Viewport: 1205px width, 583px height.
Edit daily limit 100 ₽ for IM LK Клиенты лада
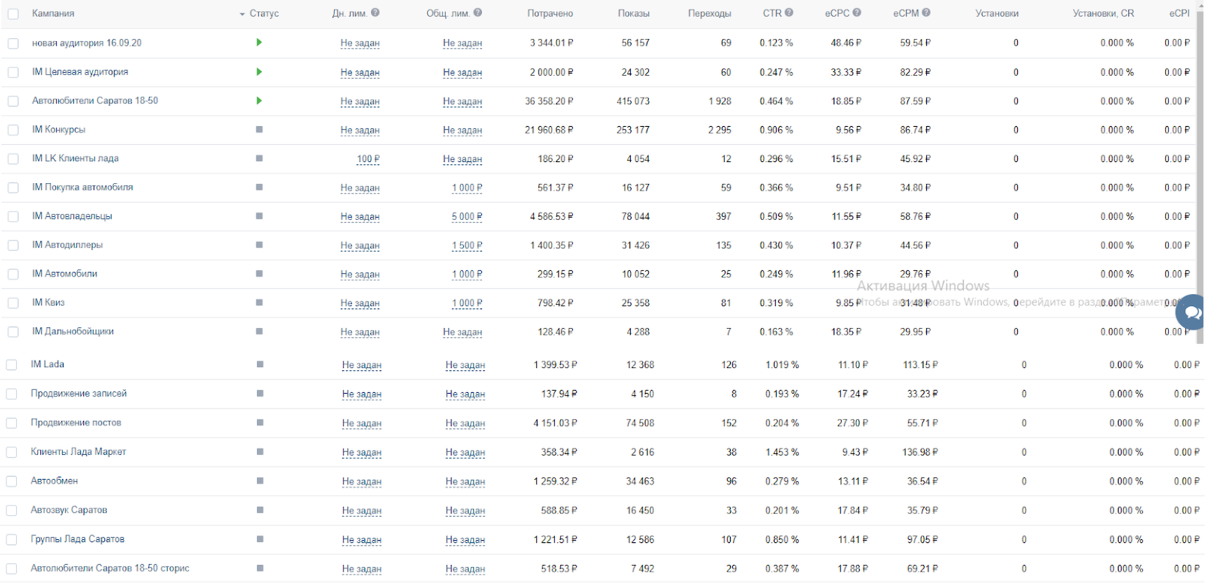pos(368,159)
